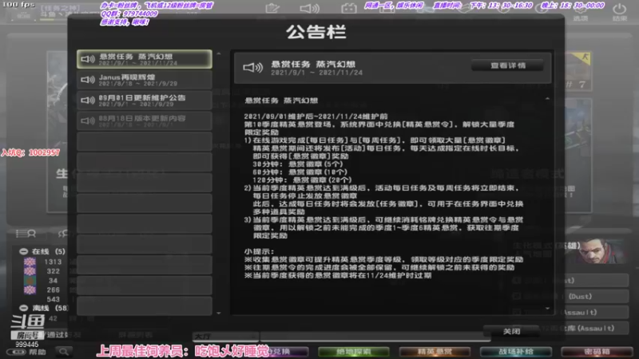
Task: Collapse the 离线 (58) friends group
Action: (24, 308)
